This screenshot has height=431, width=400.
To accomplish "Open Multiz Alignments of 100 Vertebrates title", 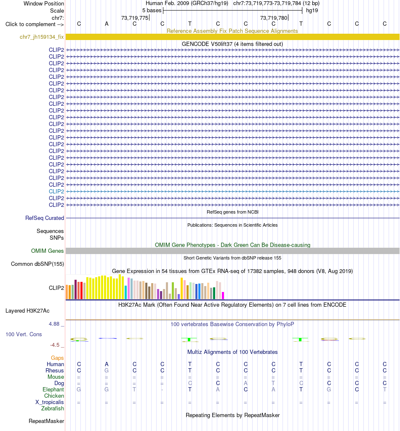I will pos(232,352).
